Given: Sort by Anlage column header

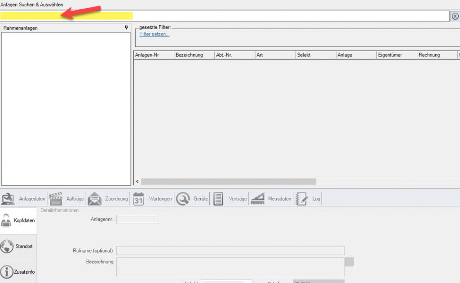Looking at the screenshot, I should [x=356, y=55].
